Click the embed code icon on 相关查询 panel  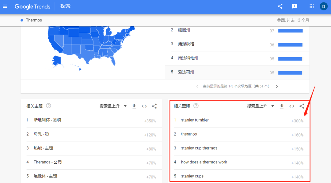[x=291, y=106]
